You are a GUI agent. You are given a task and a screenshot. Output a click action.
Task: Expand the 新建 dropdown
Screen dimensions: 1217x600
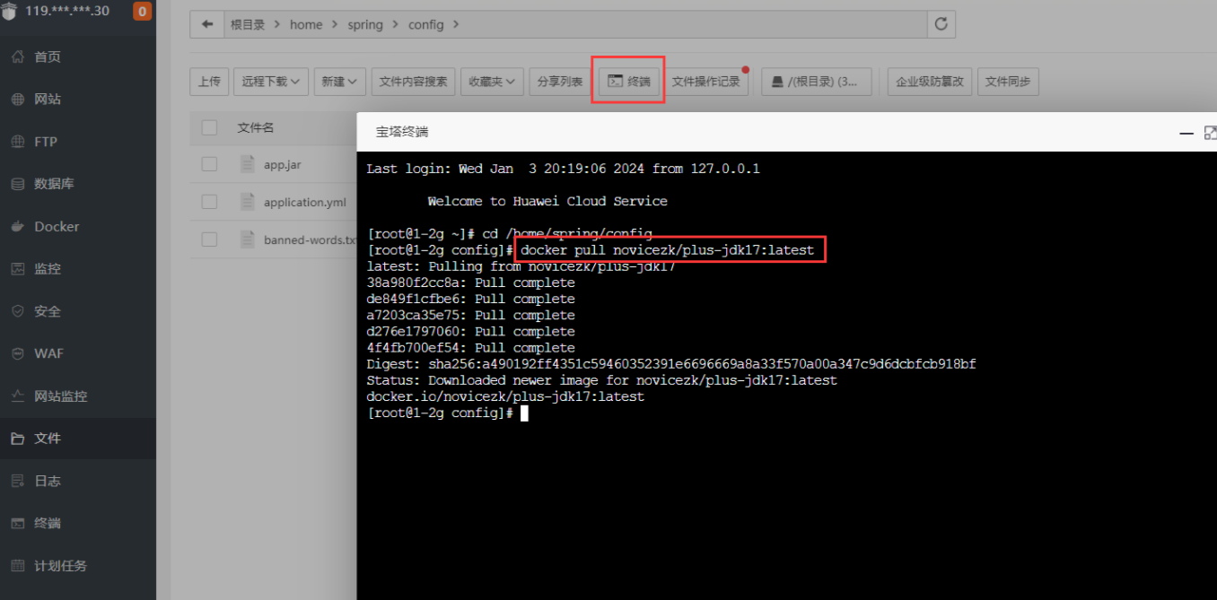coord(339,82)
